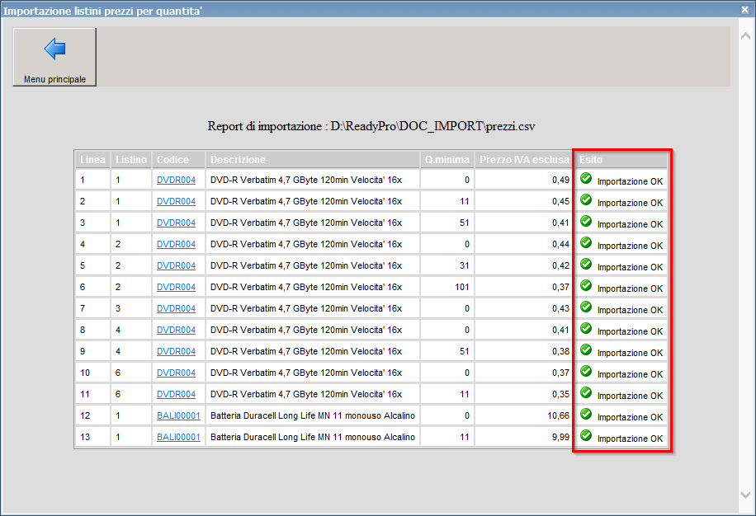Click the blue back arrow Menu principale icon
Image resolution: width=756 pixels, height=516 pixels.
coord(54,50)
